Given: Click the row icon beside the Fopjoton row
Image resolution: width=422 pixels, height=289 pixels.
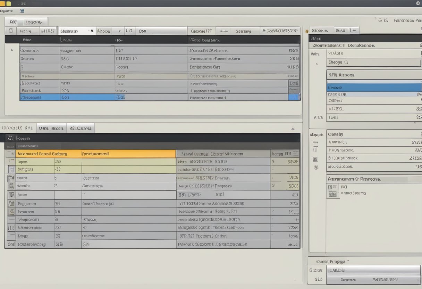Looking at the screenshot, I should point(11,204).
